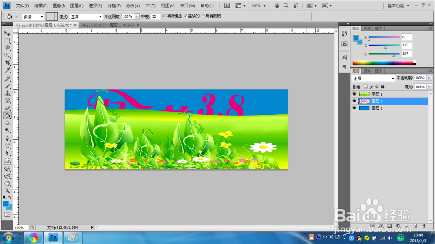Select the History Brush tool
Viewport: 435px width, 244px height.
click(7, 101)
